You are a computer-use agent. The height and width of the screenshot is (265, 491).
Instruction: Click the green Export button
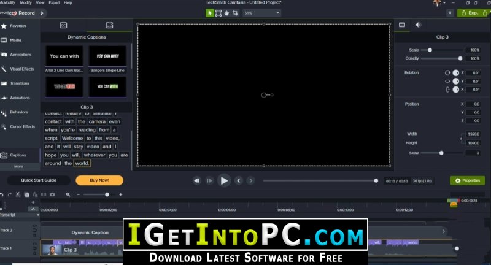[470, 13]
